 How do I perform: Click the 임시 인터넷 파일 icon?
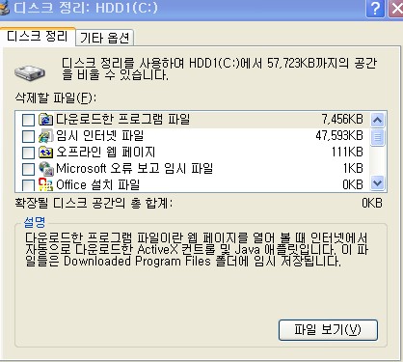point(45,136)
